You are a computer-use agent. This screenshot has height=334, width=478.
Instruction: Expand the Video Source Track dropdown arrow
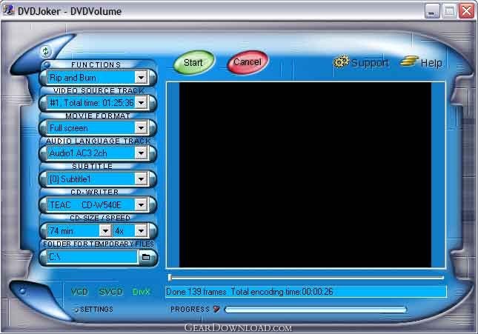(141, 103)
